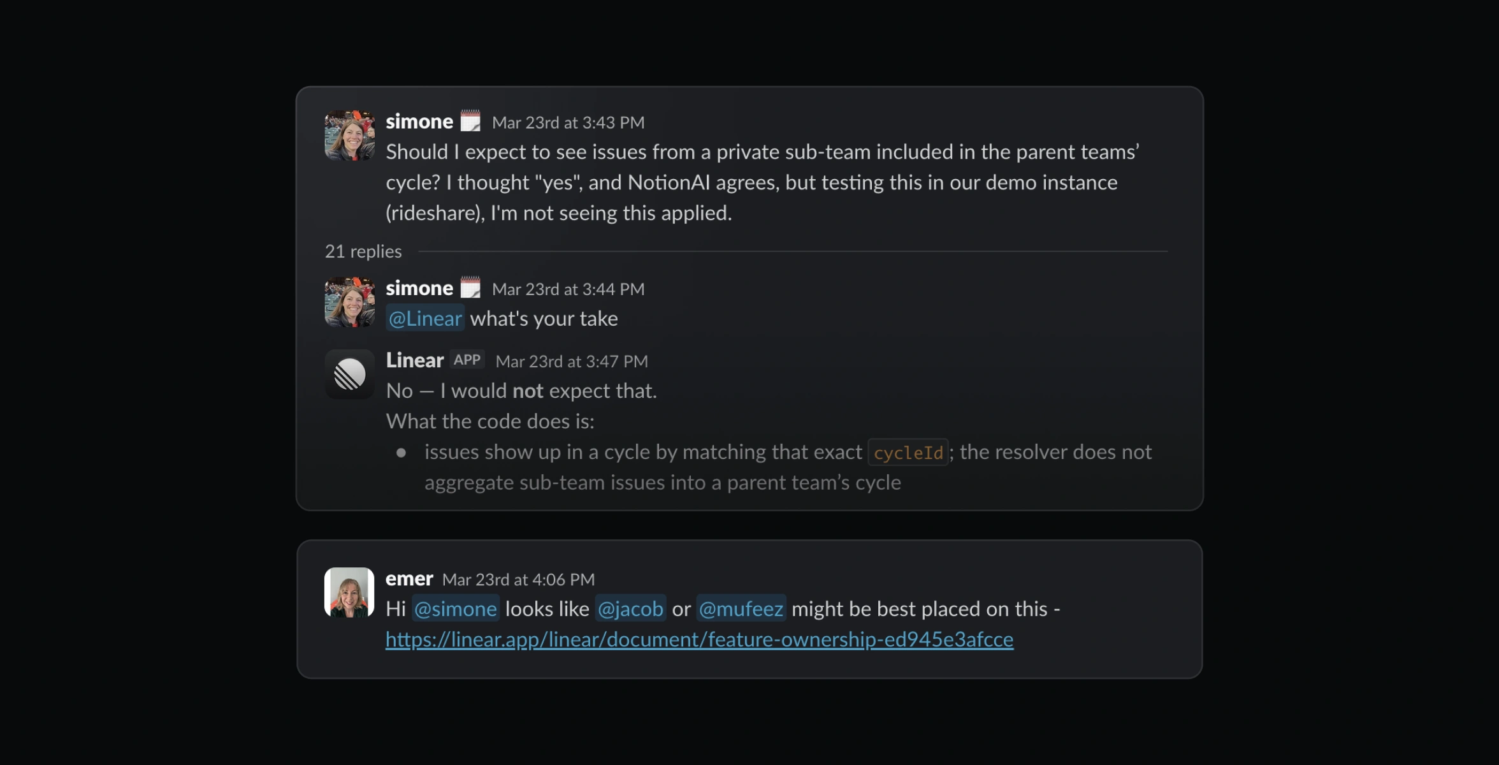Click emer's username label
Viewport: 1499px width, 765px height.
409,578
